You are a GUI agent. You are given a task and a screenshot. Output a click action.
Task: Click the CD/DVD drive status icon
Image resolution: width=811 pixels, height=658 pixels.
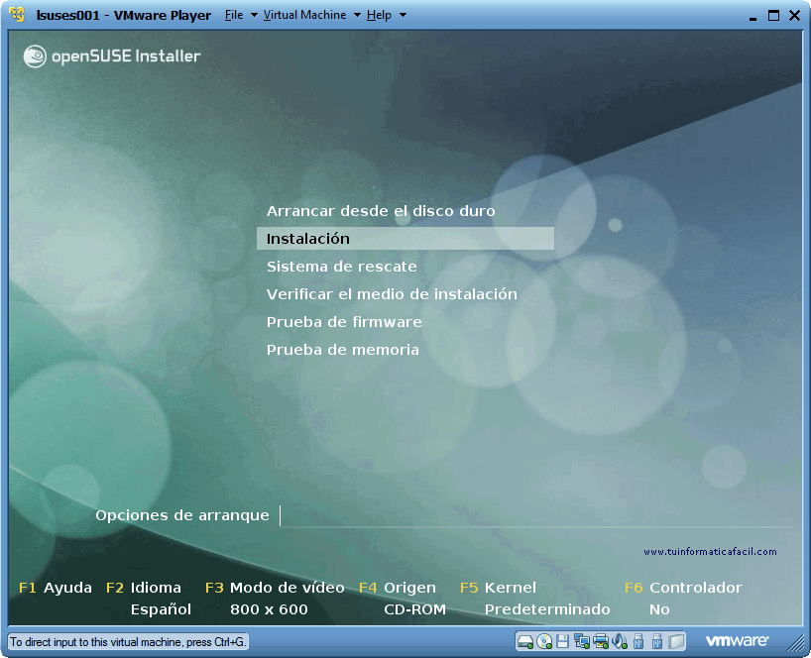click(x=544, y=641)
